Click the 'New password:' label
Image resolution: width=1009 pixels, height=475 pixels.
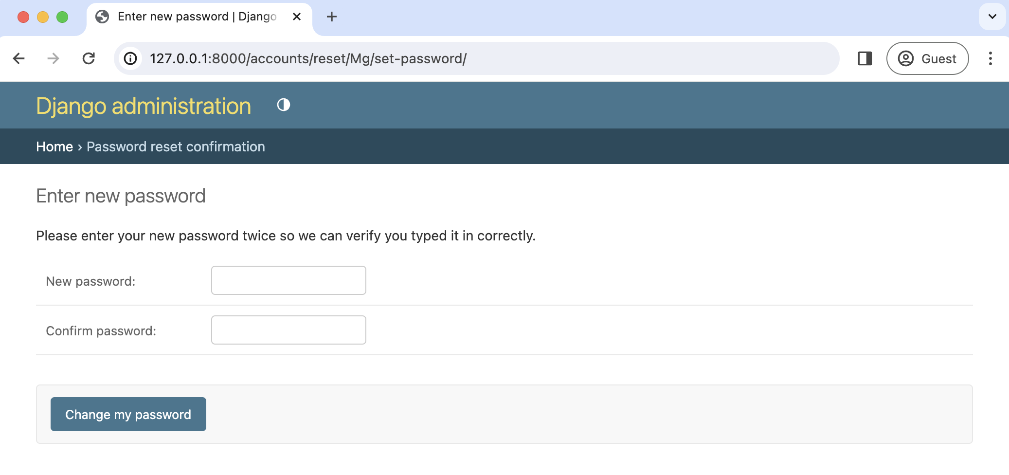point(91,281)
